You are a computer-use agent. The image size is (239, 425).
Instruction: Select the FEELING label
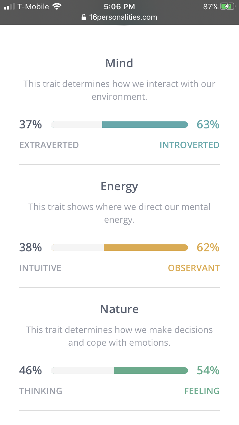click(202, 391)
